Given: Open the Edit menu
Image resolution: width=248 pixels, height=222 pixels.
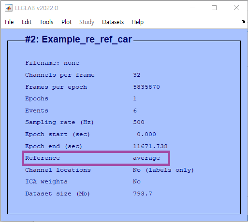Looking at the screenshot, I should click(27, 22).
